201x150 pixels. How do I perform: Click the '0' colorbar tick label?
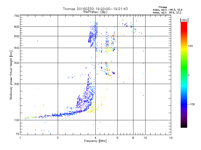point(188,75)
